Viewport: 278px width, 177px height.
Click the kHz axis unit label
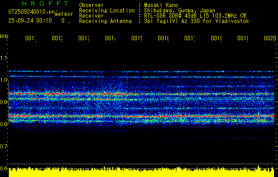tap(4, 35)
